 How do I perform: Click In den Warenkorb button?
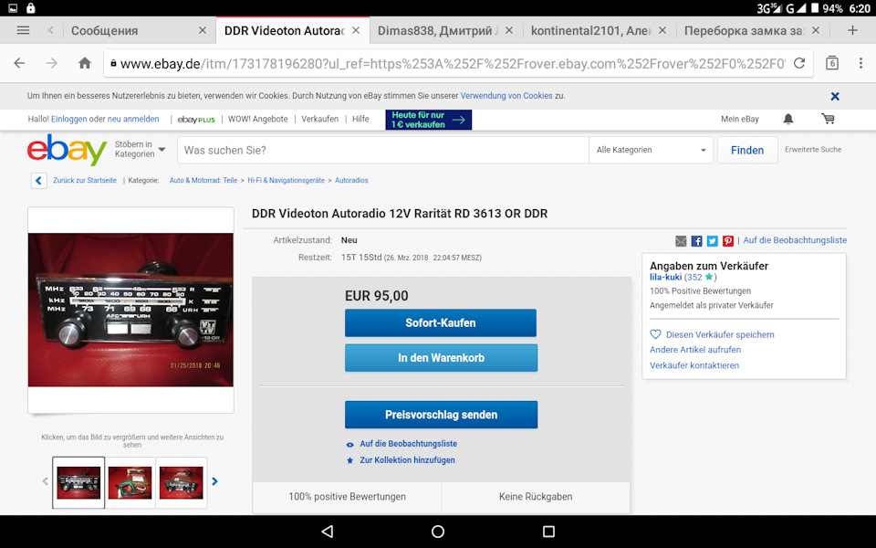441,358
